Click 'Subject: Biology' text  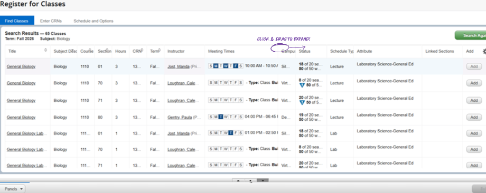click(55, 39)
